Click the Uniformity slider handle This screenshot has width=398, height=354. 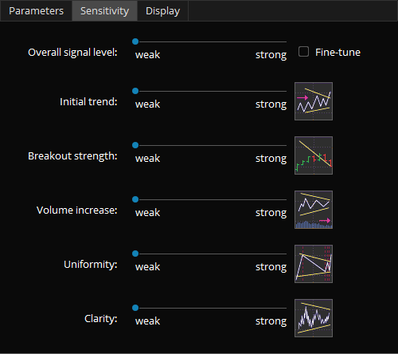[135, 254]
